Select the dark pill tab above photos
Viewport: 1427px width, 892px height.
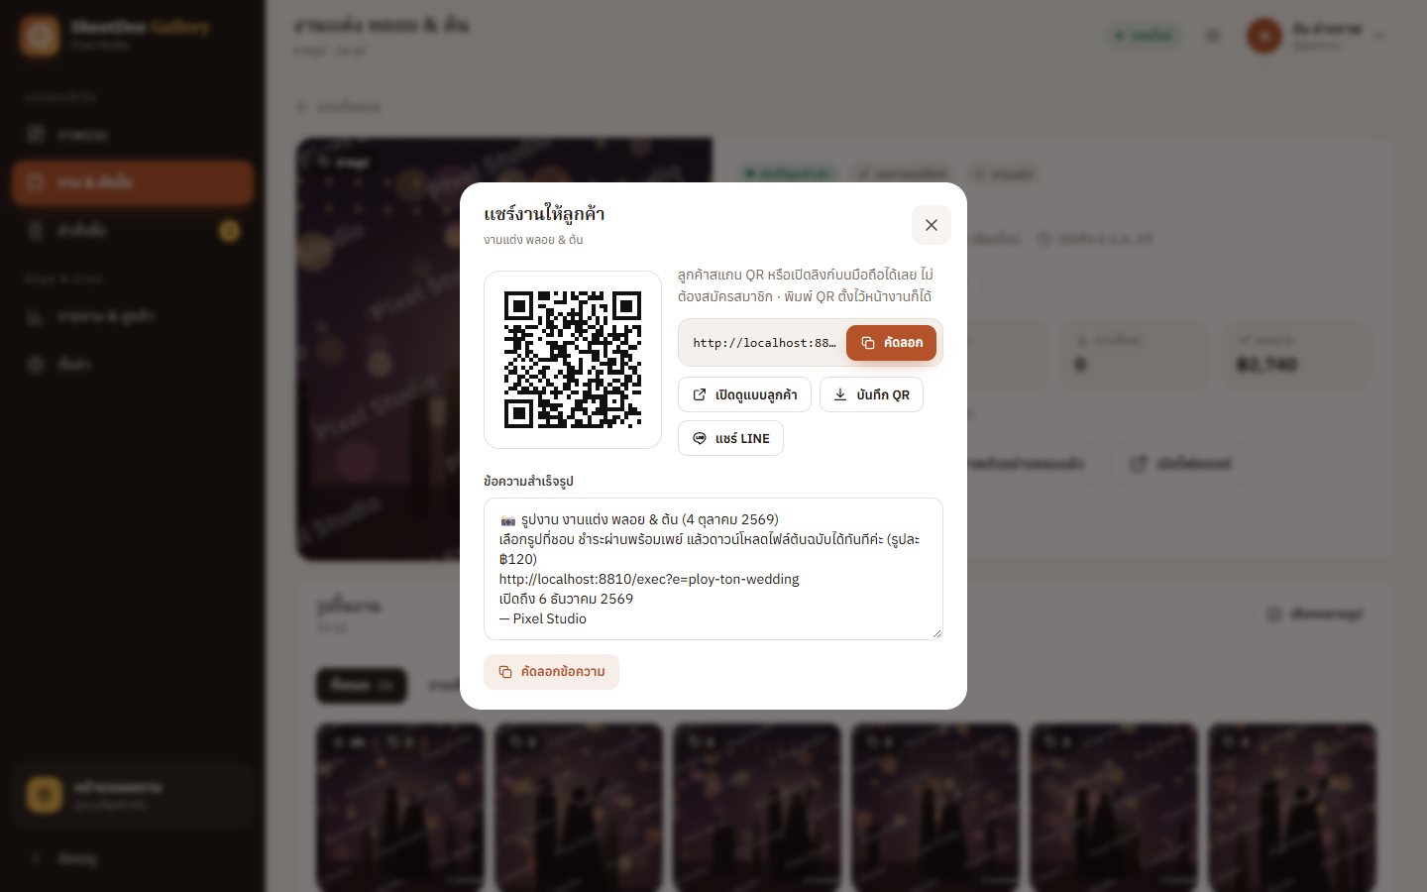[362, 685]
